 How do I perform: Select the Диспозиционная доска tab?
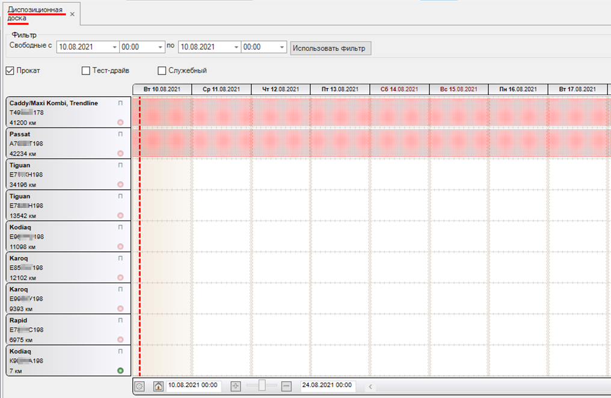click(35, 13)
